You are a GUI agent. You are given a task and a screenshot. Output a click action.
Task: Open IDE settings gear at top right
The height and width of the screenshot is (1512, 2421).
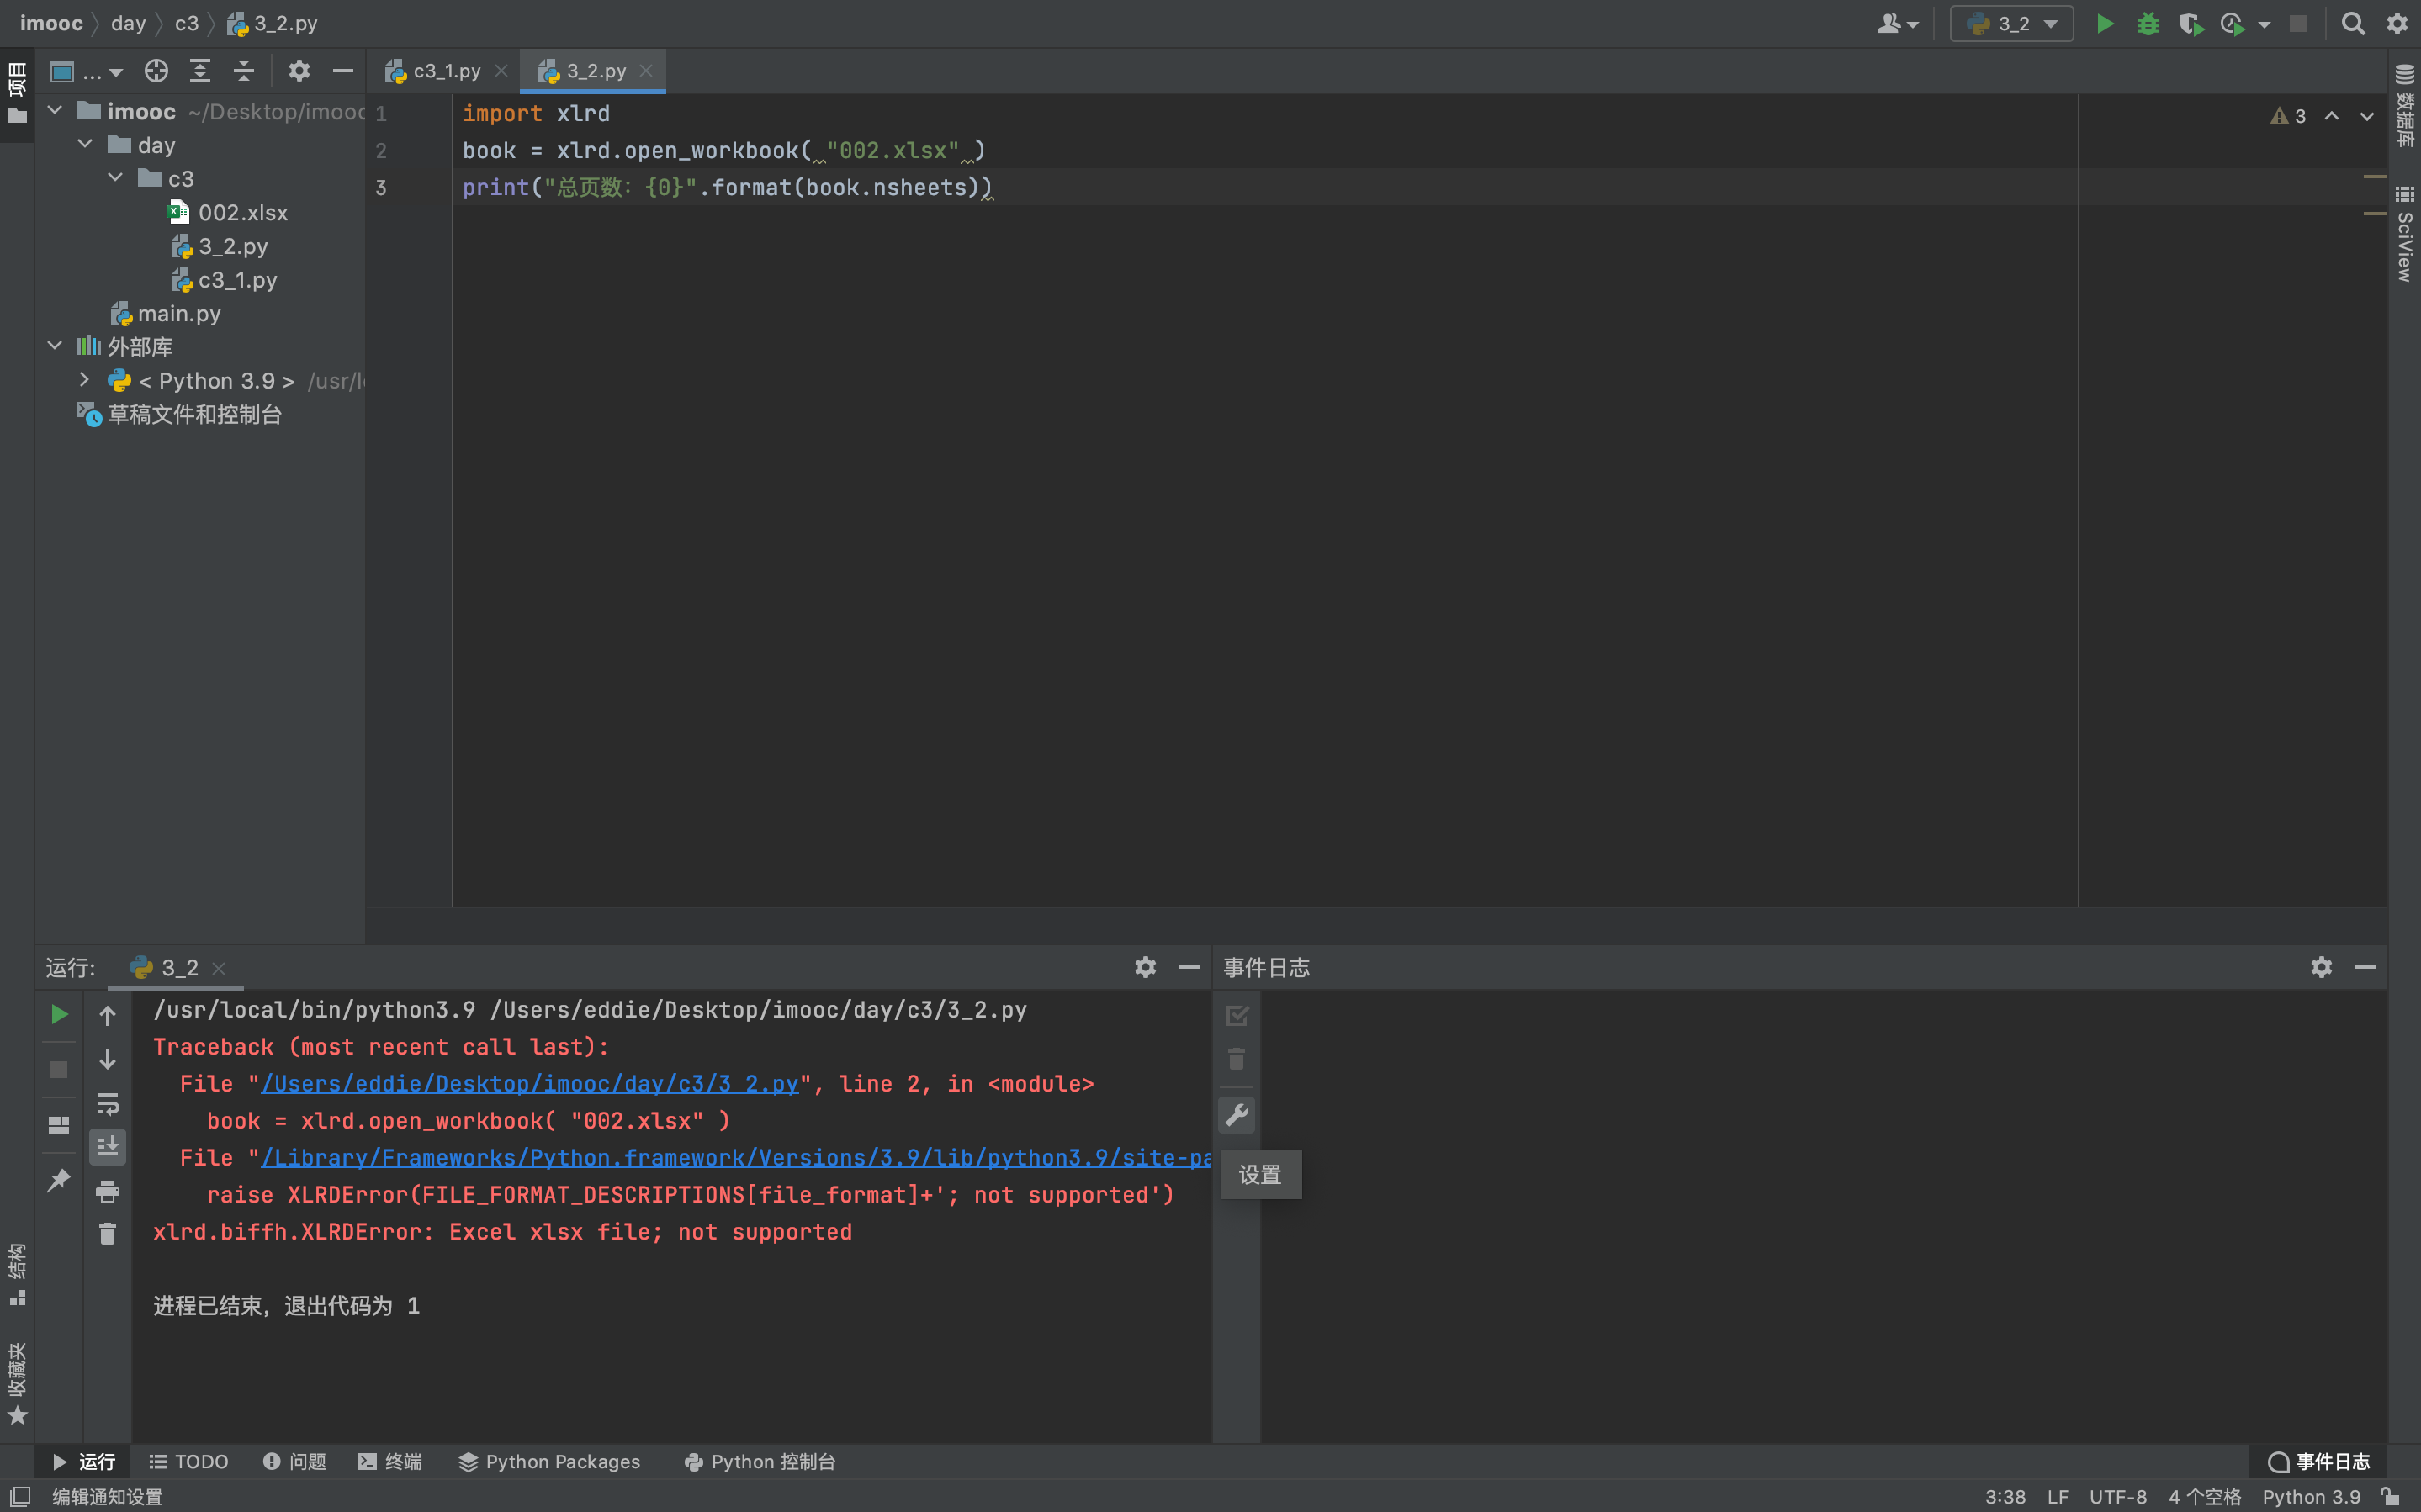[x=2397, y=23]
